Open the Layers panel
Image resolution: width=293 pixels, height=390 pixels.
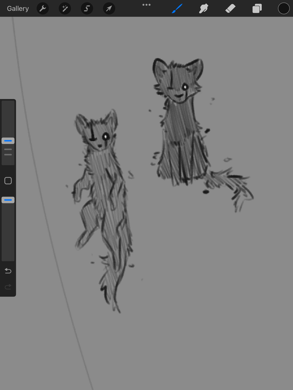click(257, 9)
